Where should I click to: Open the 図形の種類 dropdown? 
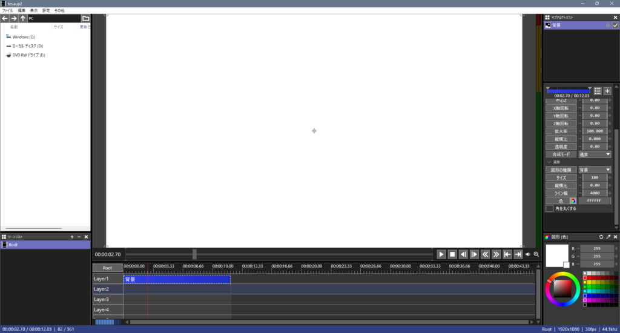coord(595,170)
